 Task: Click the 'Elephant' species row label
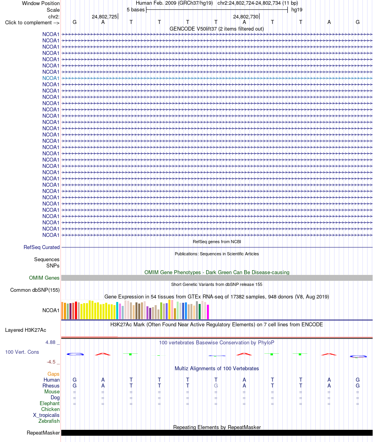point(49,404)
